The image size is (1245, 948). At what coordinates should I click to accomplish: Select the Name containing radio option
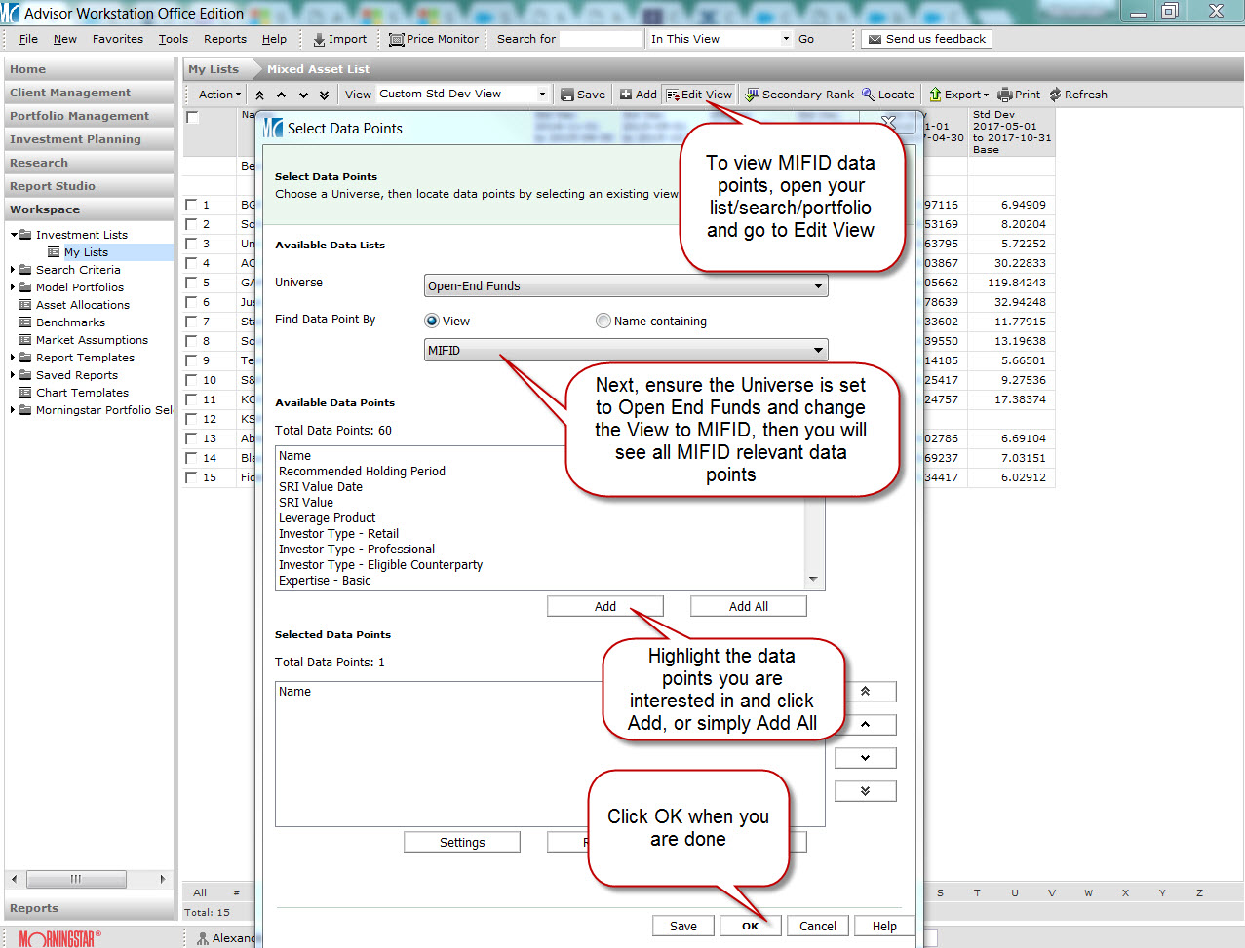(x=603, y=321)
